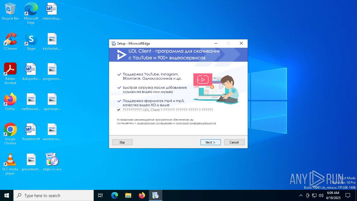Viewport: 357px width, 201px height.
Task: Select the Firefox desktop shortcut
Action: coord(10,102)
